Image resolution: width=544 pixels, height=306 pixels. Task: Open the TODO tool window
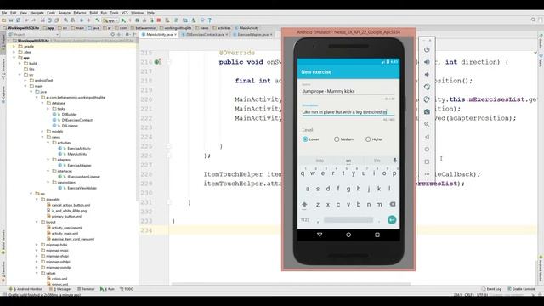[127, 289]
